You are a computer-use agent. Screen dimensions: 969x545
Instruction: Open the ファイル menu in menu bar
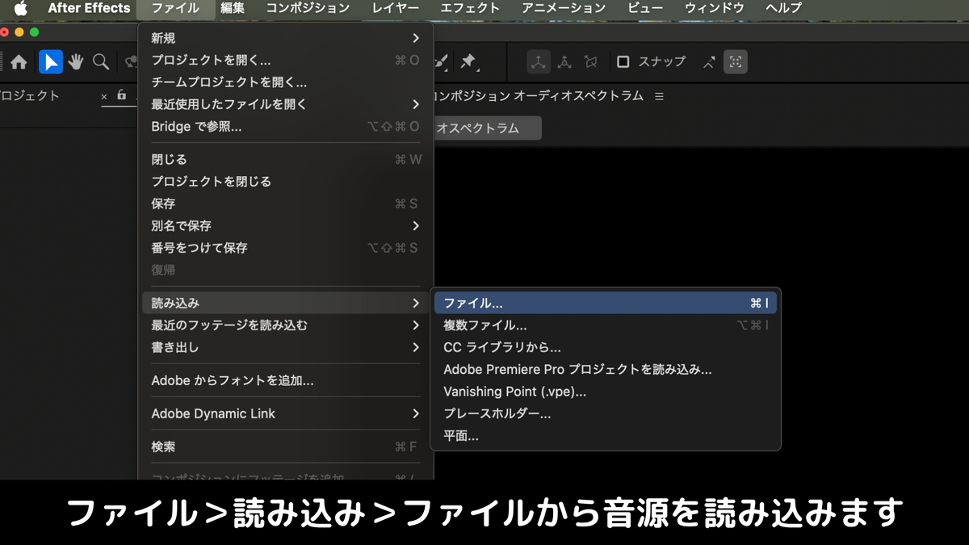click(x=175, y=8)
